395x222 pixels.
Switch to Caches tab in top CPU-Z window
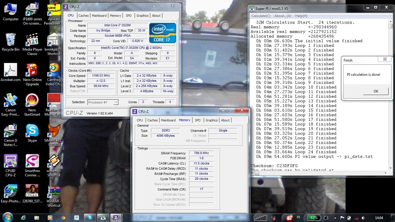[83, 16]
